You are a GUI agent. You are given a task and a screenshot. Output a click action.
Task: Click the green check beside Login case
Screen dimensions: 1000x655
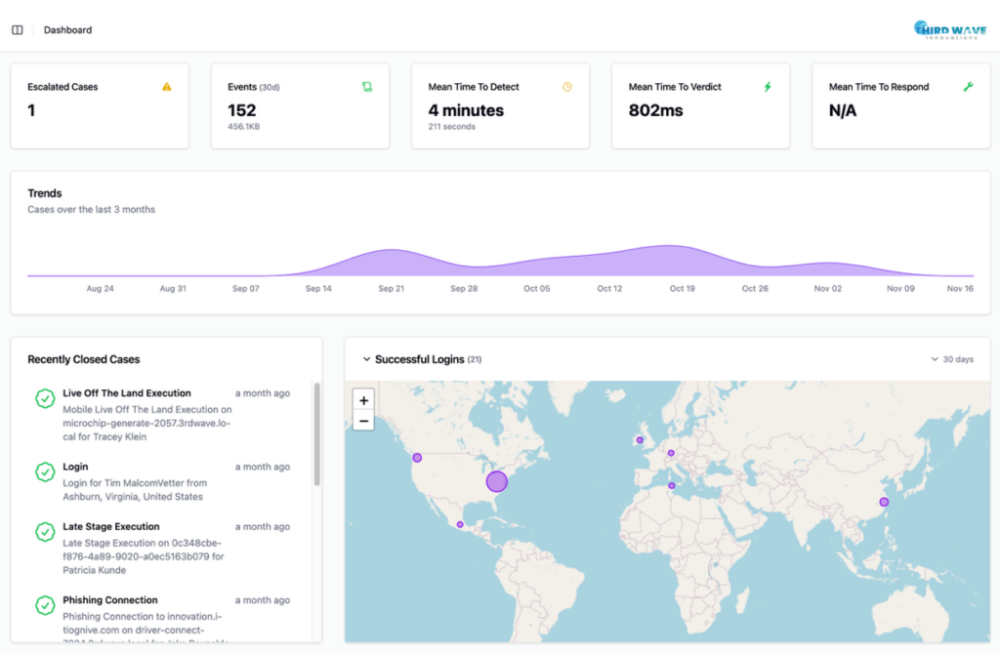click(45, 472)
